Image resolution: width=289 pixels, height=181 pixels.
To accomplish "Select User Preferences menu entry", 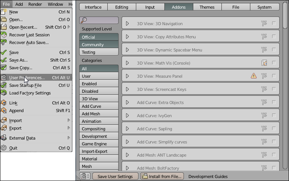I will pos(36,78).
